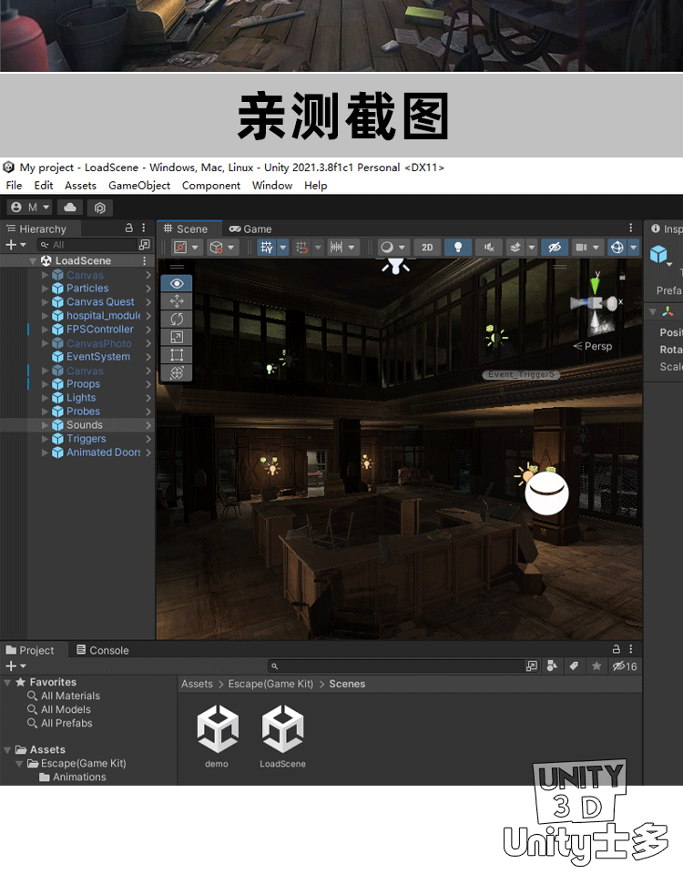
Task: Toggle grid snapping button
Action: [x=301, y=247]
